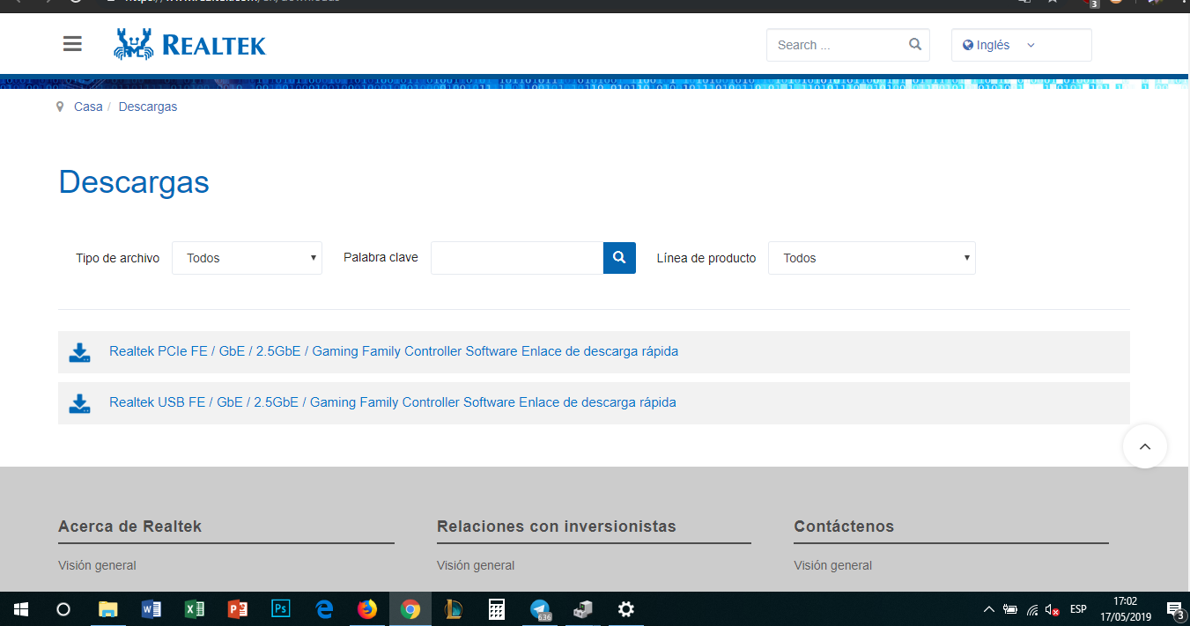This screenshot has height=626, width=1190.
Task: Open File Explorer from taskbar
Action: pos(107,609)
